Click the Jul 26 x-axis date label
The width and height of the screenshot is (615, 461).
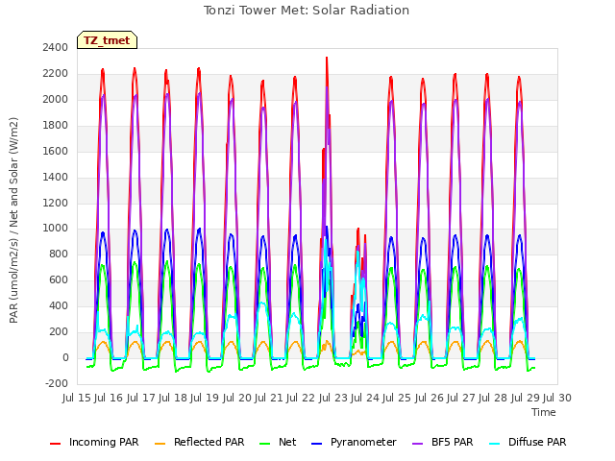(x=430, y=398)
